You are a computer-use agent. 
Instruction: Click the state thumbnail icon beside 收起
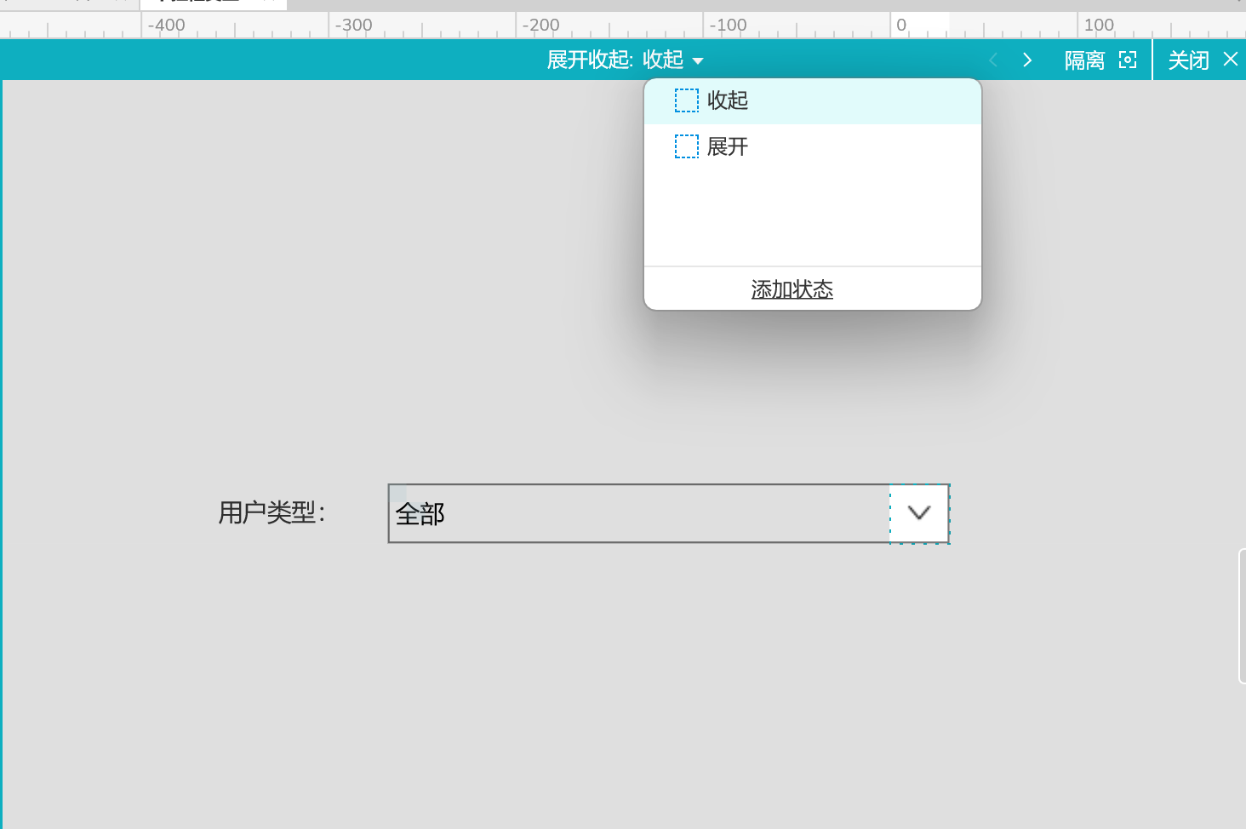(686, 100)
